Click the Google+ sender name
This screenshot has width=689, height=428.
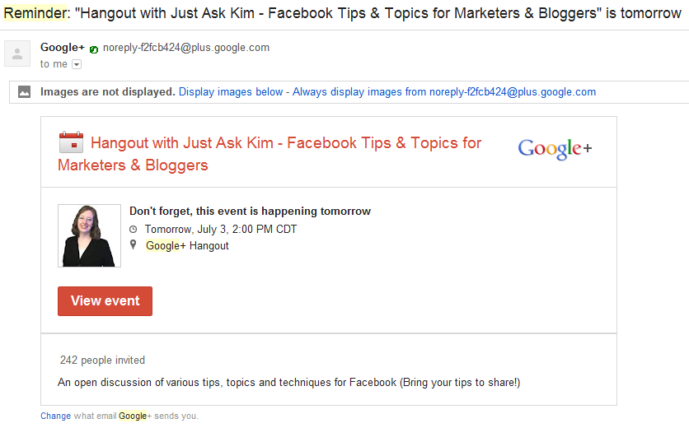coord(63,48)
